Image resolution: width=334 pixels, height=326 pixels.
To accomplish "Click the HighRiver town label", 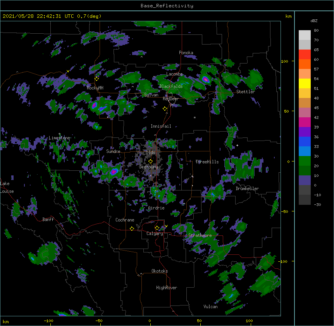I will click(x=167, y=288).
